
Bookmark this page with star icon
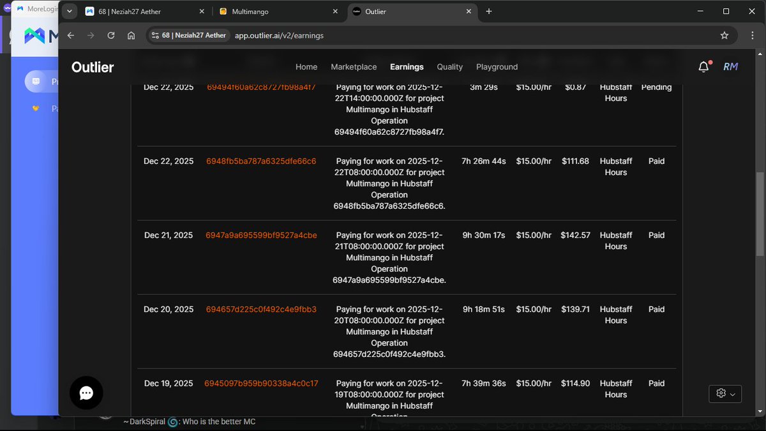[x=725, y=36]
